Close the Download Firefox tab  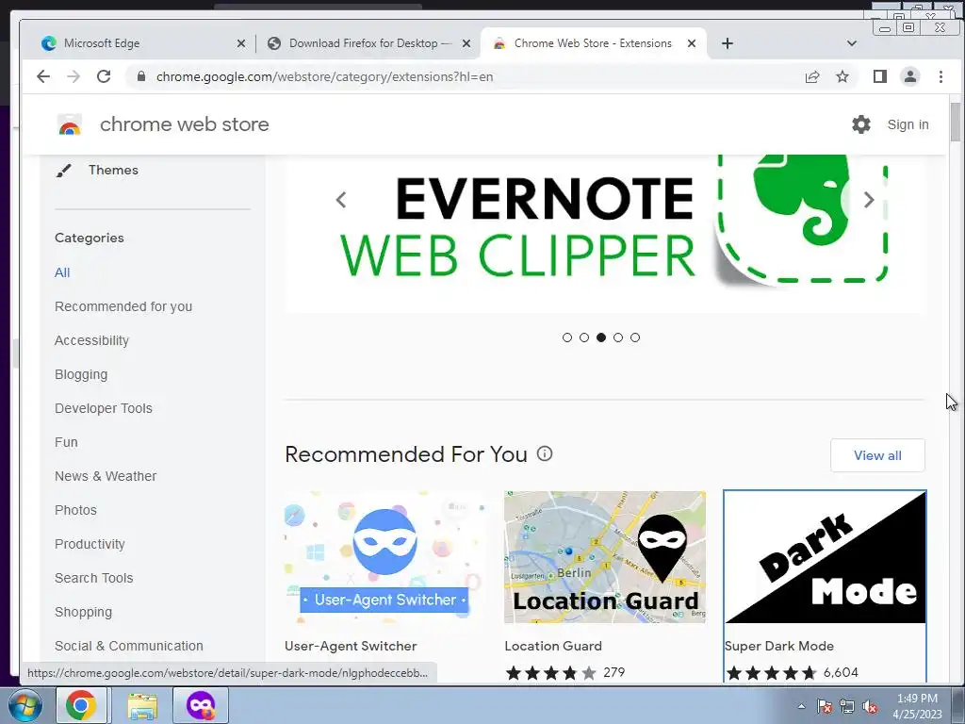pyautogui.click(x=466, y=43)
